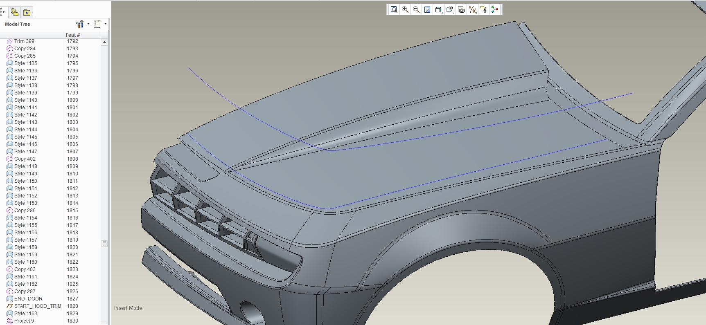Switch to the Folder Browser tab
This screenshot has height=325, width=706.
click(14, 12)
